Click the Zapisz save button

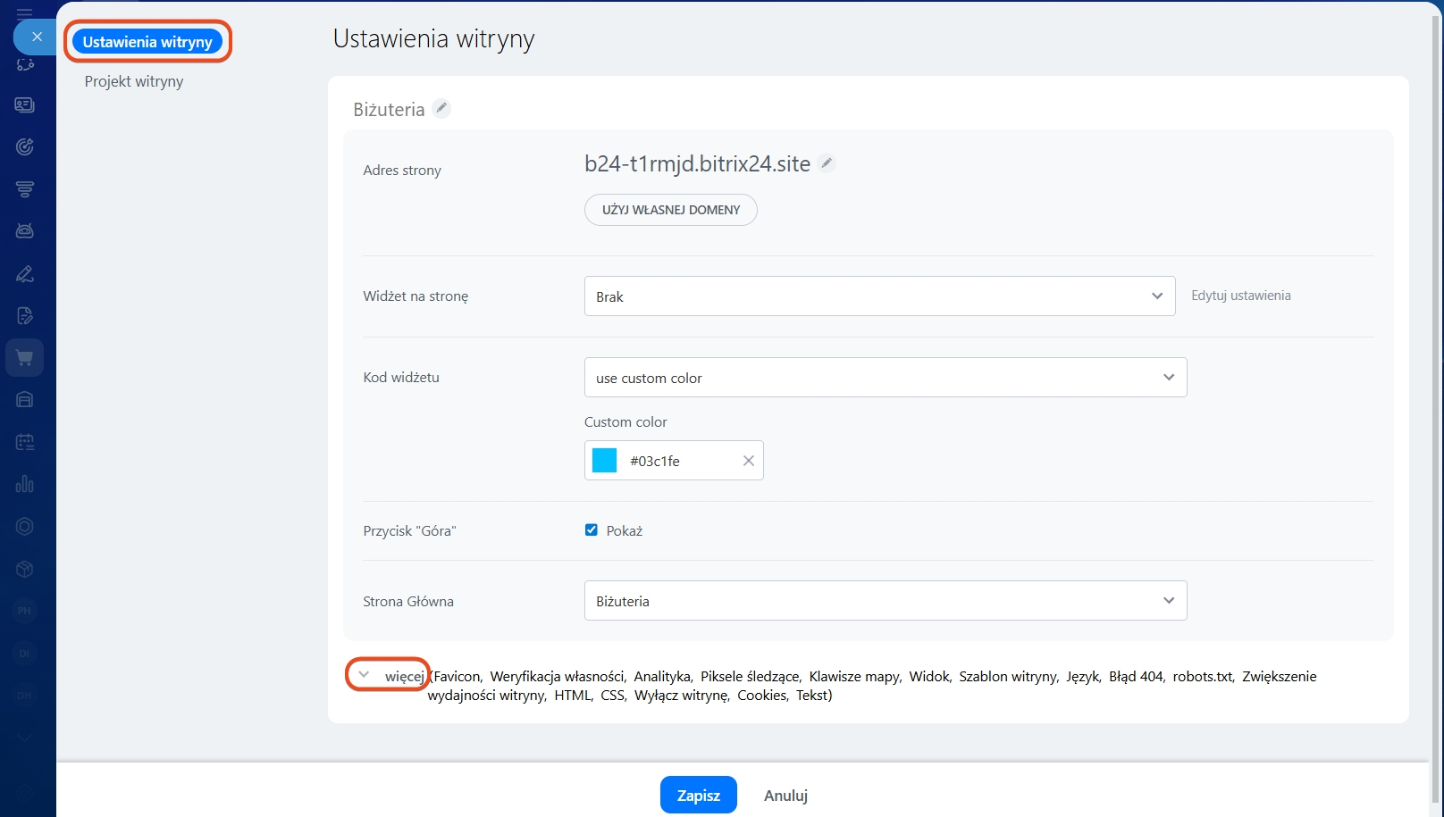click(x=698, y=795)
